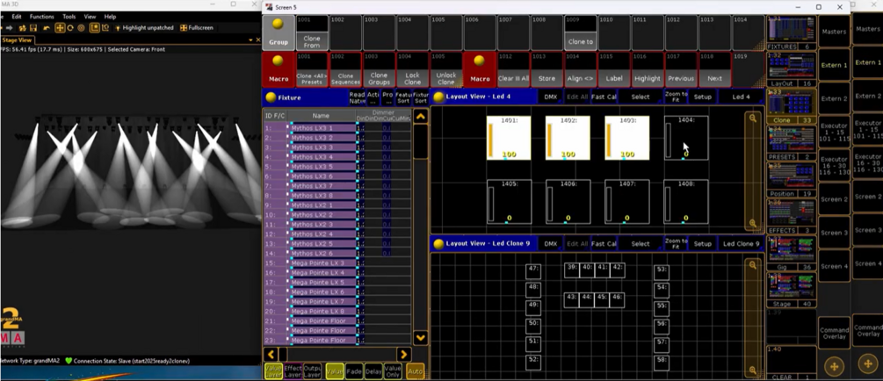Click the Group pool yellow ball button
This screenshot has width=883, height=381.
[278, 32]
